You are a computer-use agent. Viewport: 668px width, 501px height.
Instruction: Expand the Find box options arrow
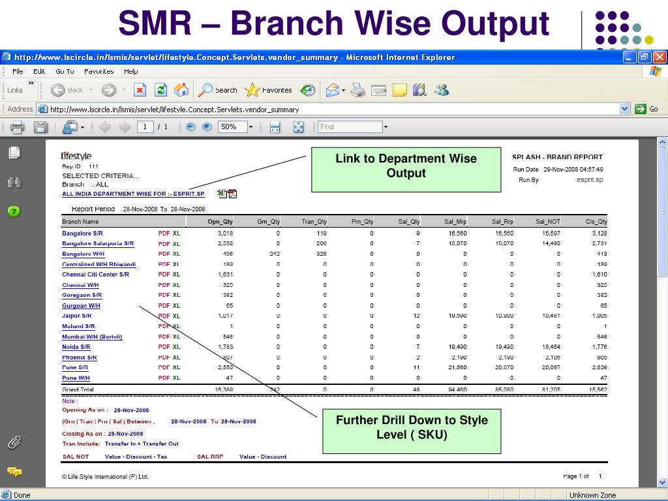click(x=386, y=127)
